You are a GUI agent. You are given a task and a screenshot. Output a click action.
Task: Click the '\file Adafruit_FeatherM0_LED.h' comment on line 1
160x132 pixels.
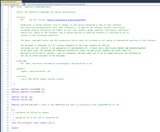(33, 7)
